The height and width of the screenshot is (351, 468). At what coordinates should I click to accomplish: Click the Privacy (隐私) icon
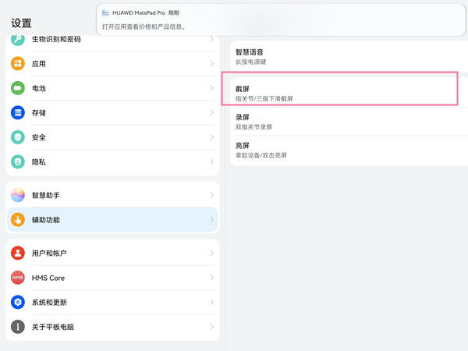point(18,161)
